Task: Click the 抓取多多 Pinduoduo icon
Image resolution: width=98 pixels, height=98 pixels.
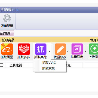Action: [x=24, y=49]
